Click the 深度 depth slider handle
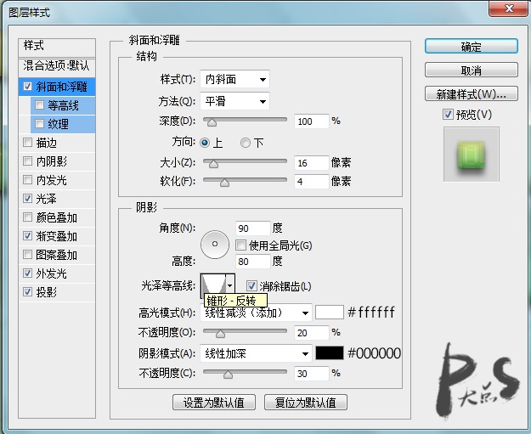Image resolution: width=531 pixels, height=434 pixels. [212, 122]
